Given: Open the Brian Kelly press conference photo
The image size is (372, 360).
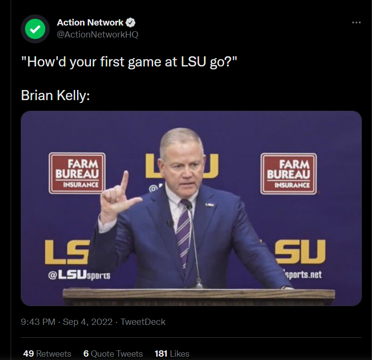Looking at the screenshot, I should (x=191, y=208).
